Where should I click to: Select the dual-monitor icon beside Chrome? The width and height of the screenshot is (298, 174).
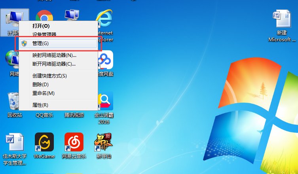[72, 15]
